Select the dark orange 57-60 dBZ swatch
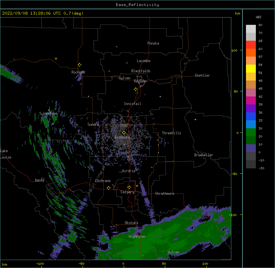Viewport: 275px width, 268px height. point(251,53)
